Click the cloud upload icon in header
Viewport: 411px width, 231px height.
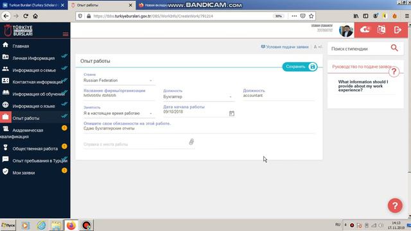(365, 30)
